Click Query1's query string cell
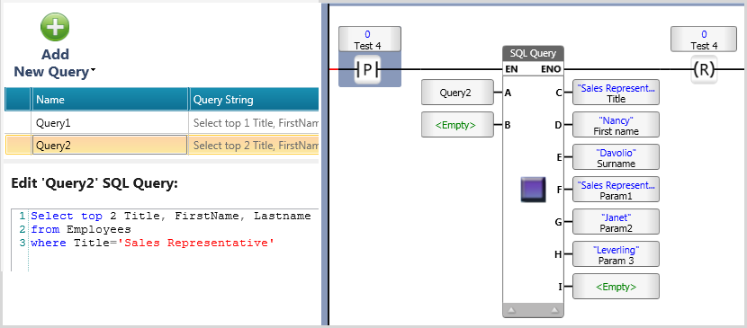Viewport: 747px width, 328px height. coord(254,123)
